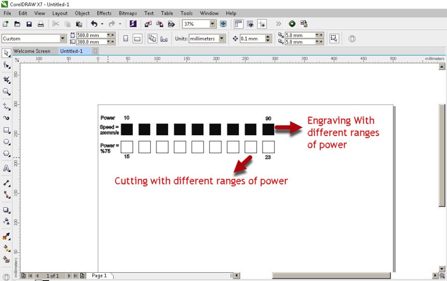Select the Transparency tool
The width and height of the screenshot is (447, 281).
coord(6,221)
